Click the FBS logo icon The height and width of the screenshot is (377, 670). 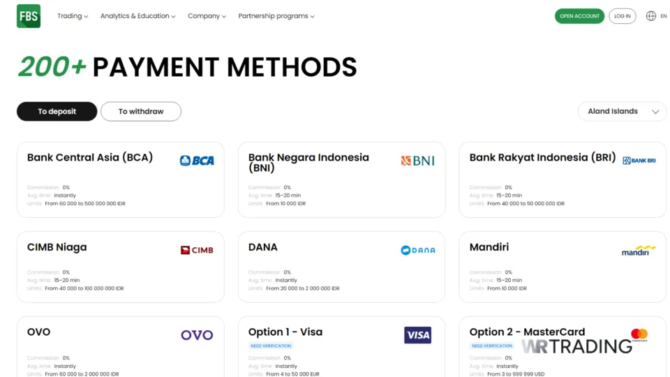[x=29, y=16]
